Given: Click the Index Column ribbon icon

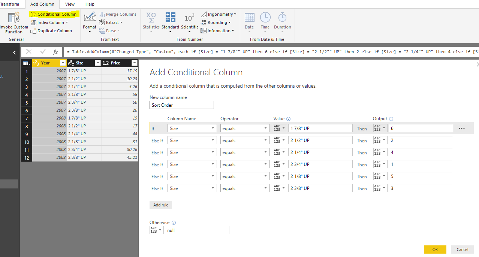Looking at the screenshot, I should [33, 22].
